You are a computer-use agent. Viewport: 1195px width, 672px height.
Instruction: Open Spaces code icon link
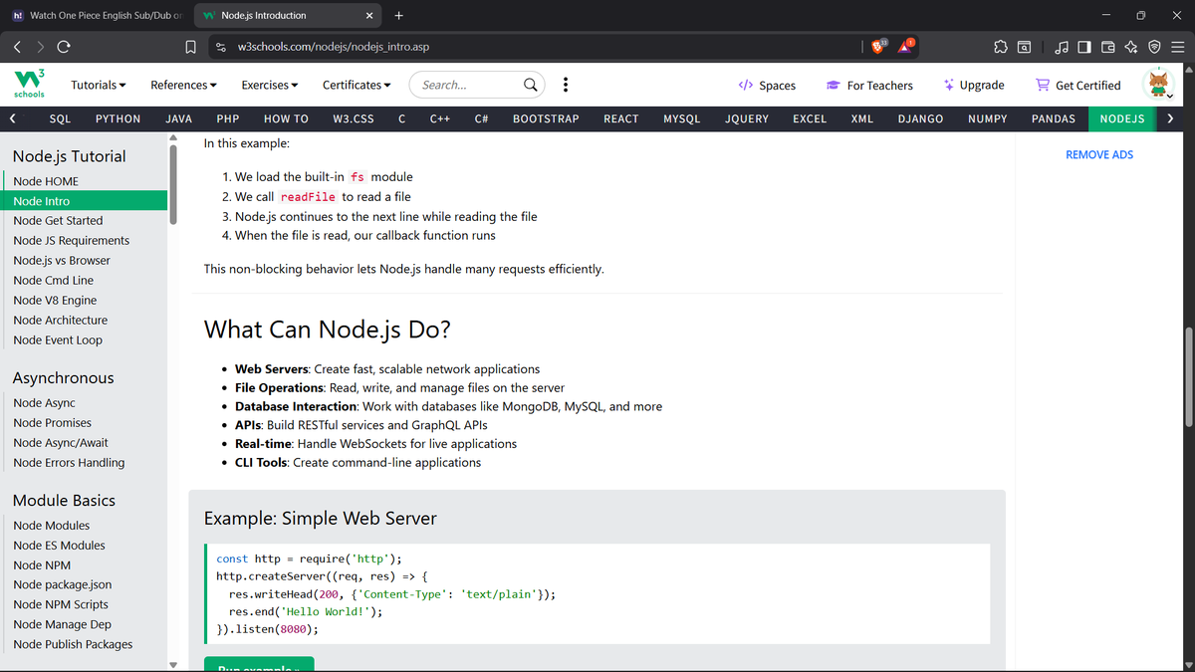[x=767, y=86]
